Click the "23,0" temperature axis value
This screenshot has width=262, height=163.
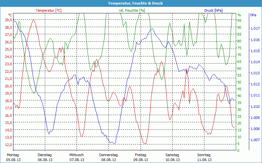(9, 64)
